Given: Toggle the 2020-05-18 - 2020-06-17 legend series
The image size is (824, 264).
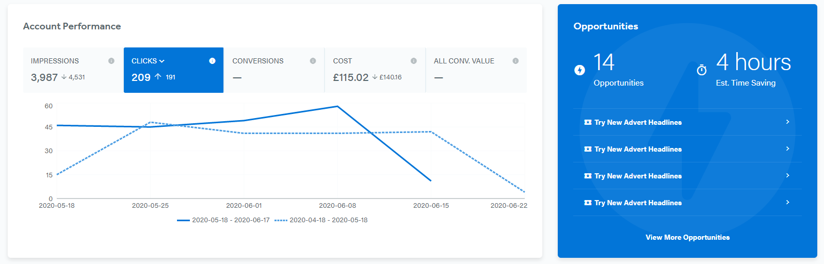Looking at the screenshot, I should (x=223, y=220).
